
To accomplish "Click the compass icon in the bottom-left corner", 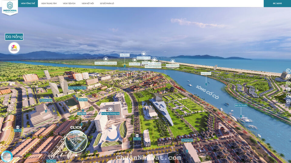I will pos(7,156).
